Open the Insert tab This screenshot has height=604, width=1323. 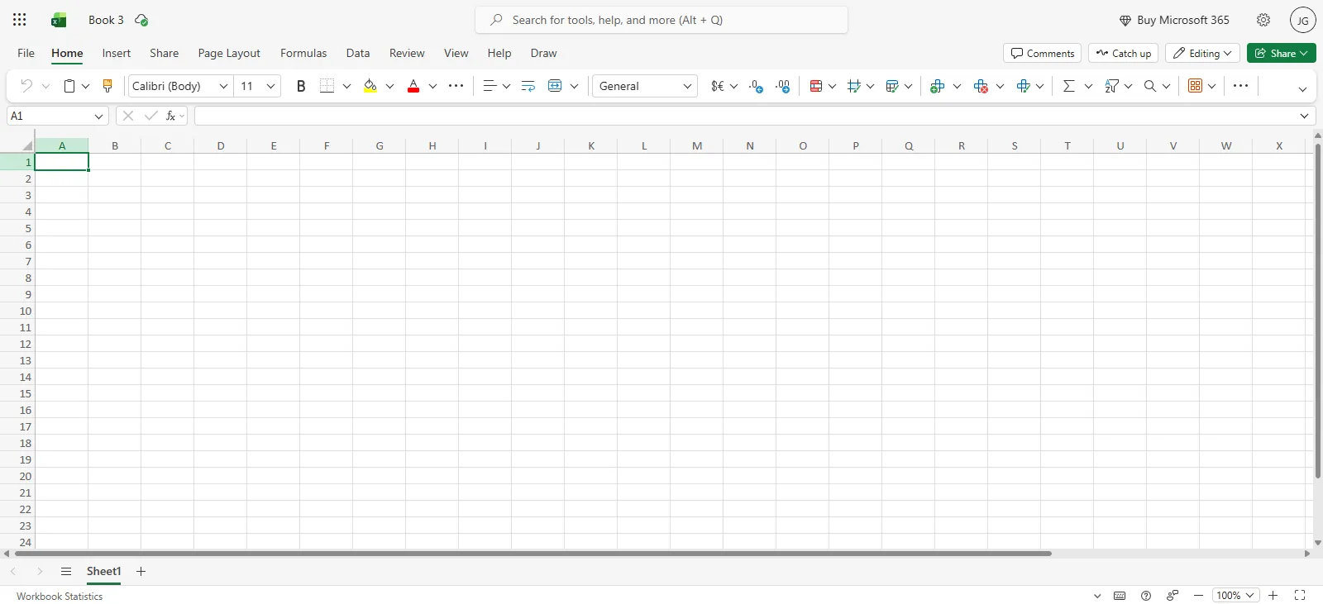point(117,53)
